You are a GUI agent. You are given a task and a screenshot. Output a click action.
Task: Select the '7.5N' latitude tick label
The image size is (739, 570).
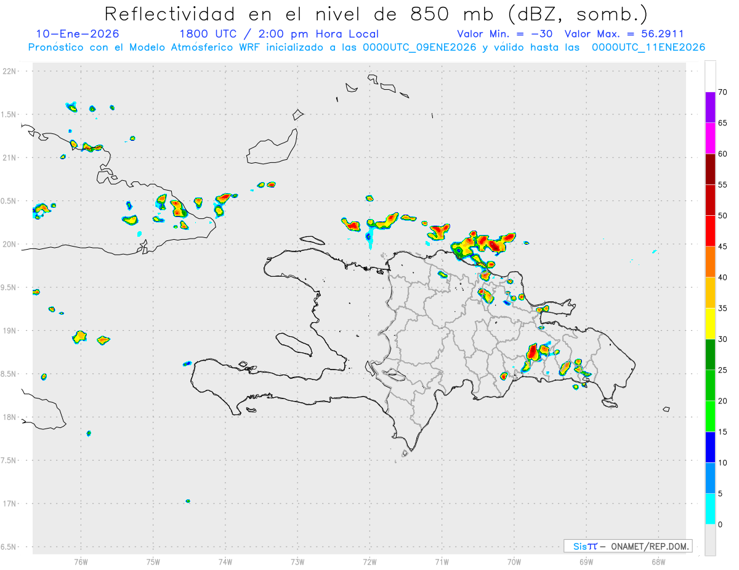pos(9,461)
